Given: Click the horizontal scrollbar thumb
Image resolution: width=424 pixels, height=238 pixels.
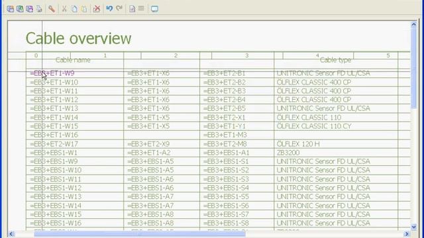Looking at the screenshot, I should (140, 233).
